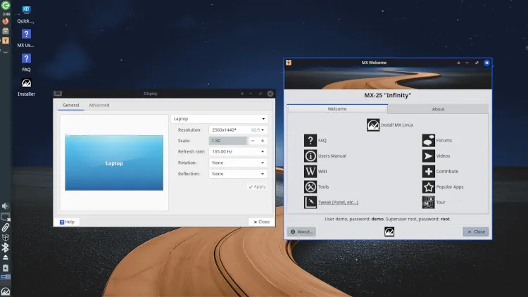Open the Refresh rate 165.00 Hz dropdown
Screen dimensions: 528x297
[238, 152]
